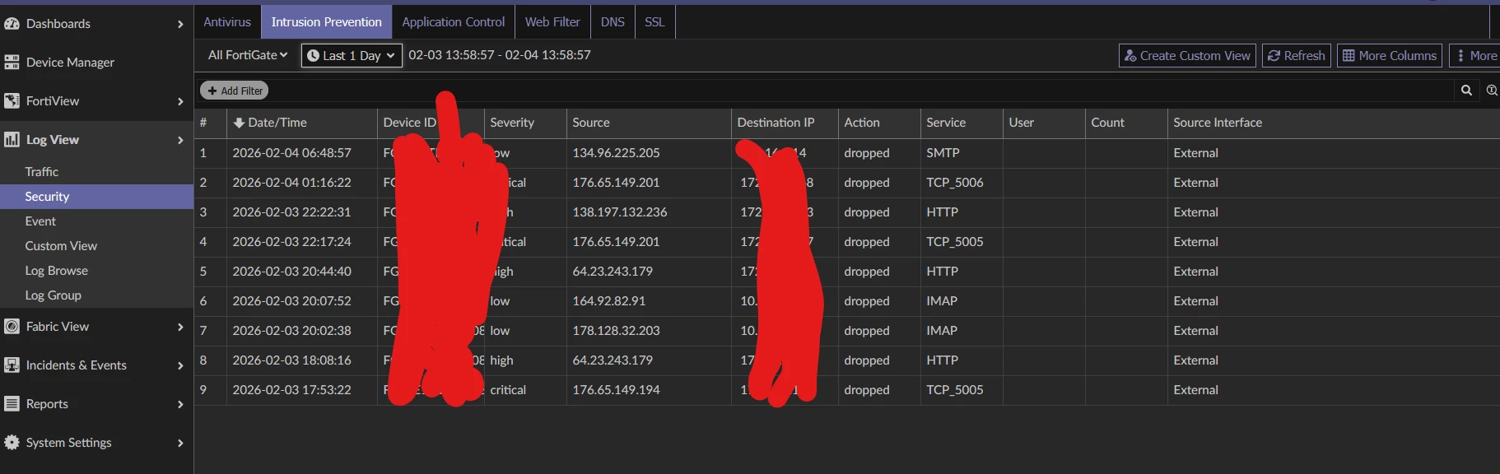The height and width of the screenshot is (474, 1500).
Task: Open More Columns selector
Action: click(x=1390, y=55)
